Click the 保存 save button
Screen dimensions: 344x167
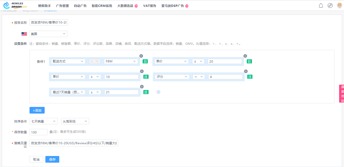[x=52, y=159]
